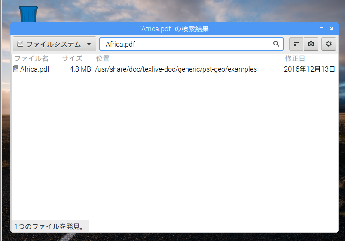
Task: Focus the search field containing Africa.pdf
Action: (187, 44)
